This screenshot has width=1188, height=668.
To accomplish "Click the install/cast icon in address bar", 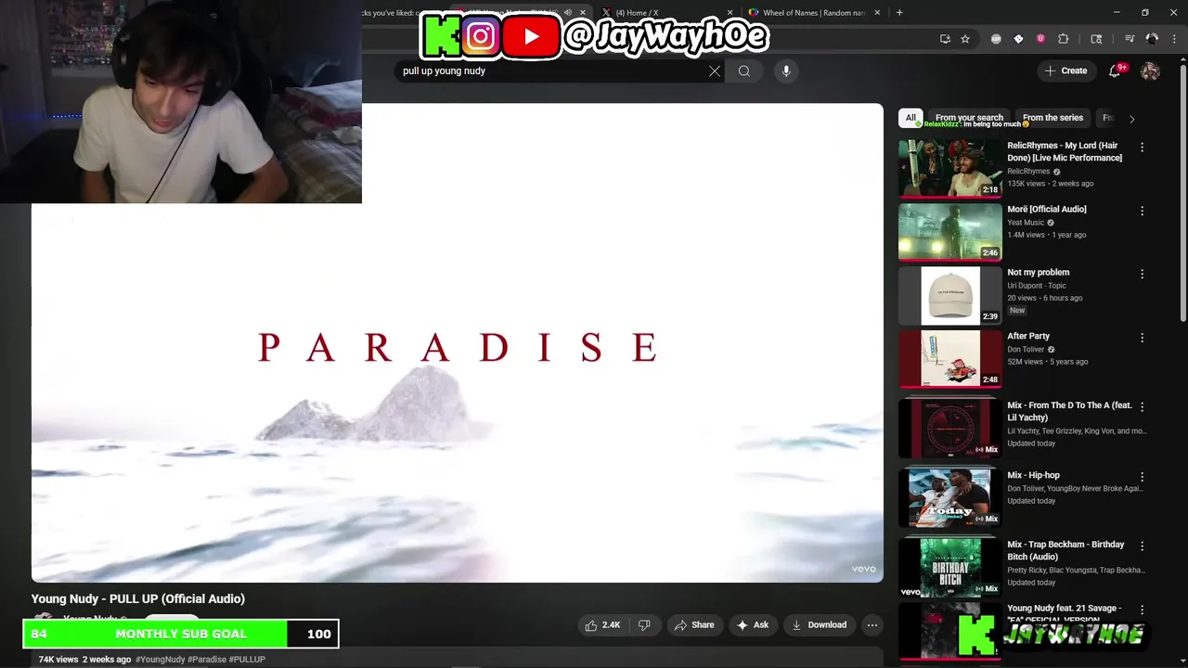I will click(945, 39).
